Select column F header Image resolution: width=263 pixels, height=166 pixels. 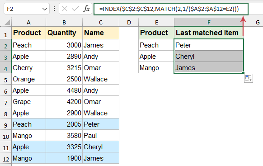[209, 22]
